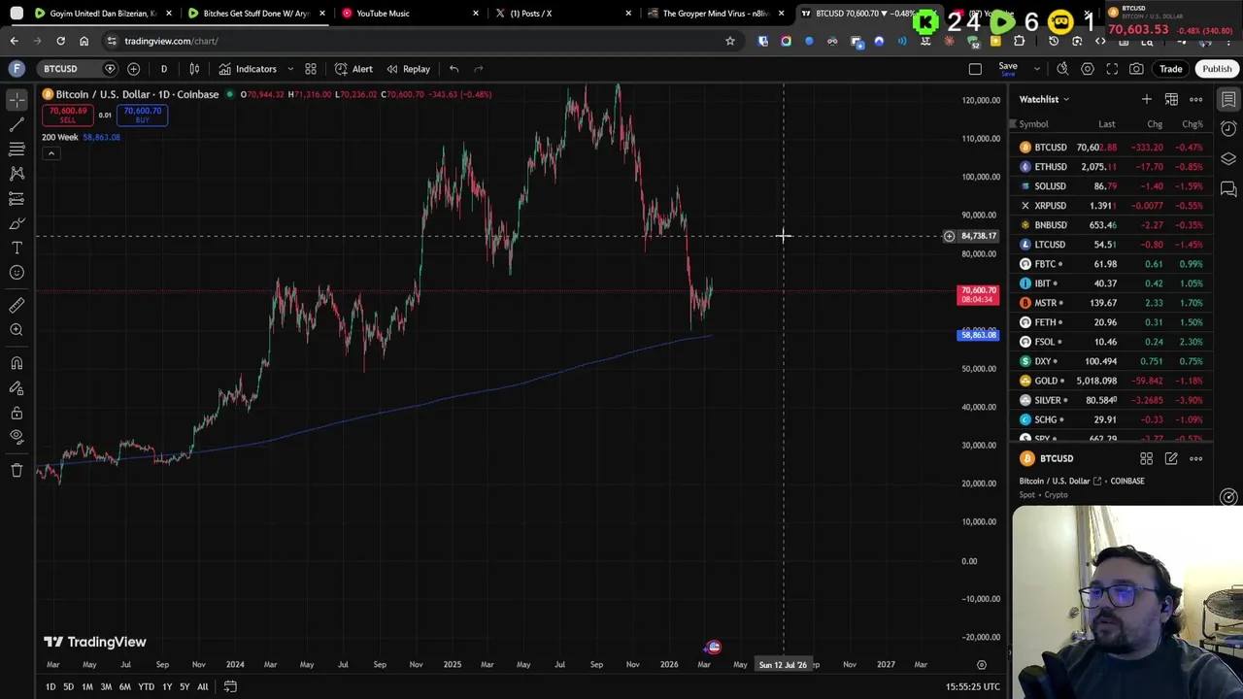
Task: Select the crosshair cursor tool
Action: [17, 100]
